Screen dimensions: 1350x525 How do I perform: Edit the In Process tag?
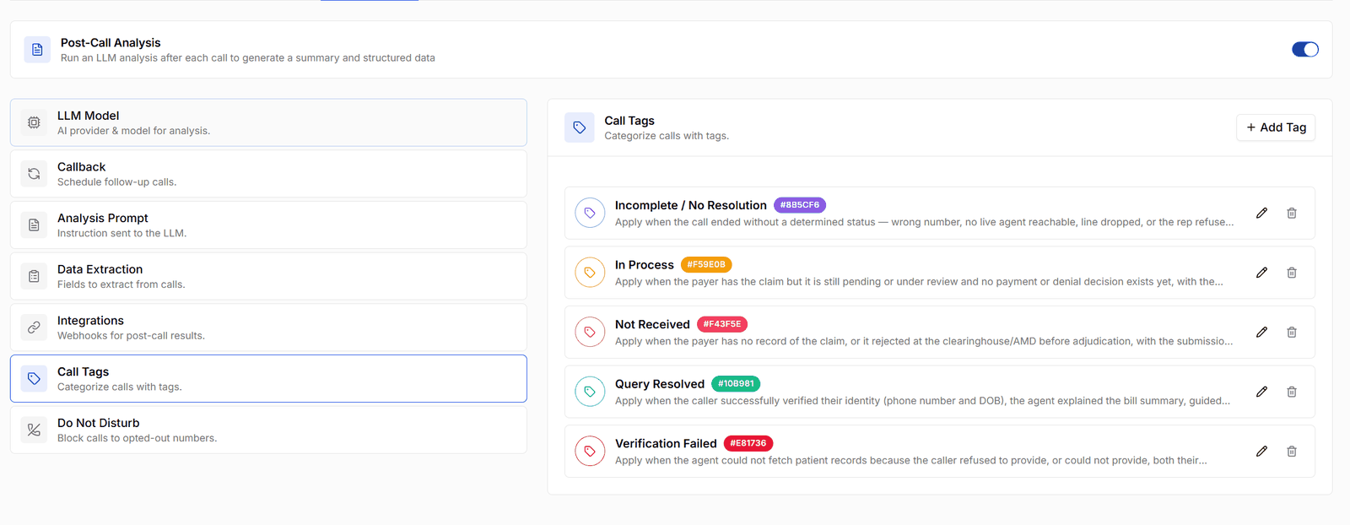(1261, 273)
